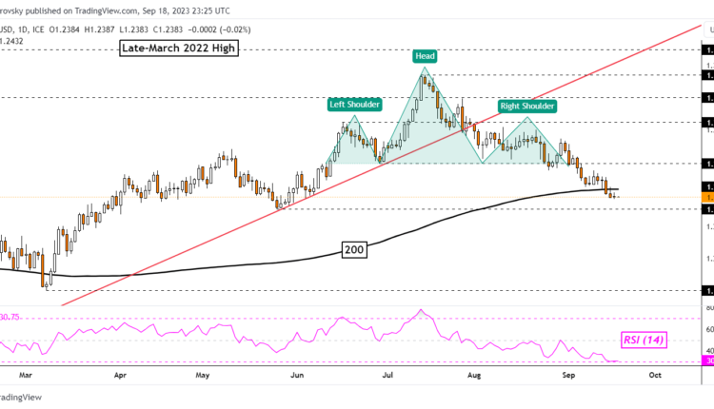714x409 pixels.
Task: Open the 'published on TradingView.com' header link
Action: coord(114,12)
